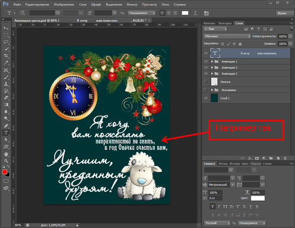Image resolution: width=295 pixels, height=228 pixels.
Task: Click the baseline shift 0 пт field
Action: point(215,198)
